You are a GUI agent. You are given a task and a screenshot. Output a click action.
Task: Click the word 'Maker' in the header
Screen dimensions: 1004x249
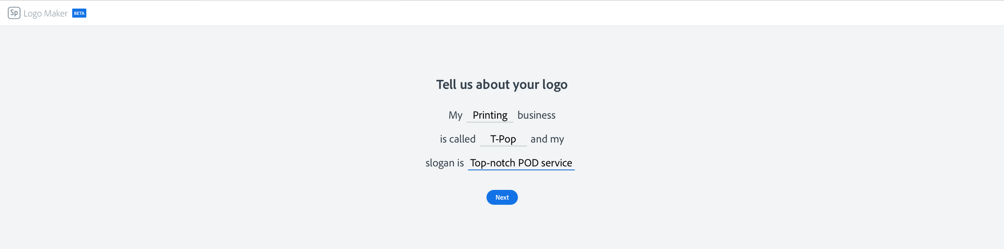56,14
